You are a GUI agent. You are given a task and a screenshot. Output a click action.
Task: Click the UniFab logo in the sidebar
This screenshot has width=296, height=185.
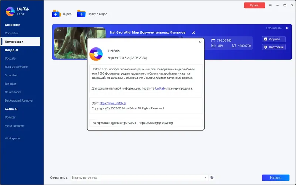coord(10,11)
